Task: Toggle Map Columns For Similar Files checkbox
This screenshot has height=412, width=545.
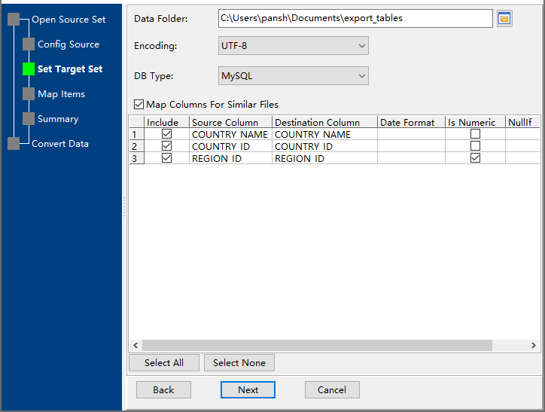Action: point(139,104)
